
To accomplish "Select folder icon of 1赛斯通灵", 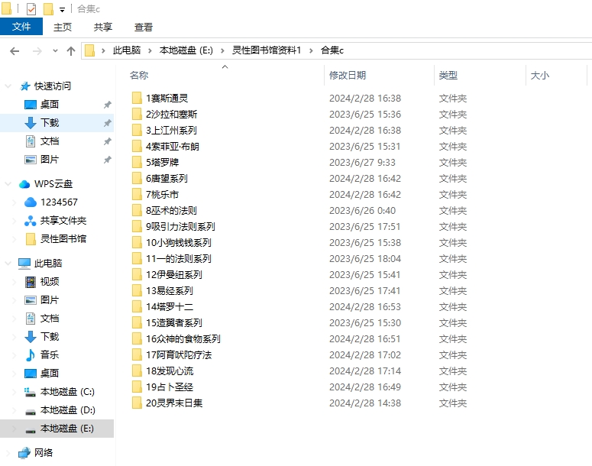I will (137, 98).
